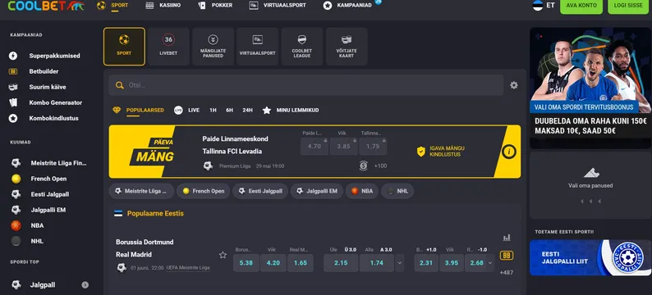Screen dimensions: 652x295
Task: Select the Live filter
Action: 186,111
